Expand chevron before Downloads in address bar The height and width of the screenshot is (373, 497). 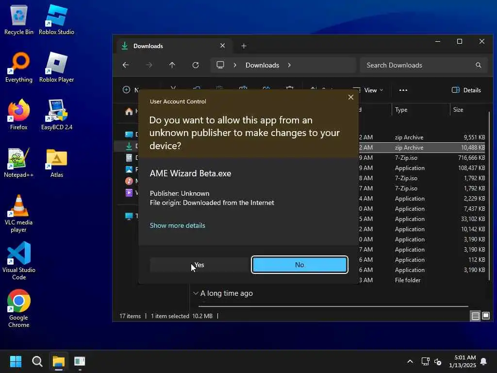pos(235,65)
